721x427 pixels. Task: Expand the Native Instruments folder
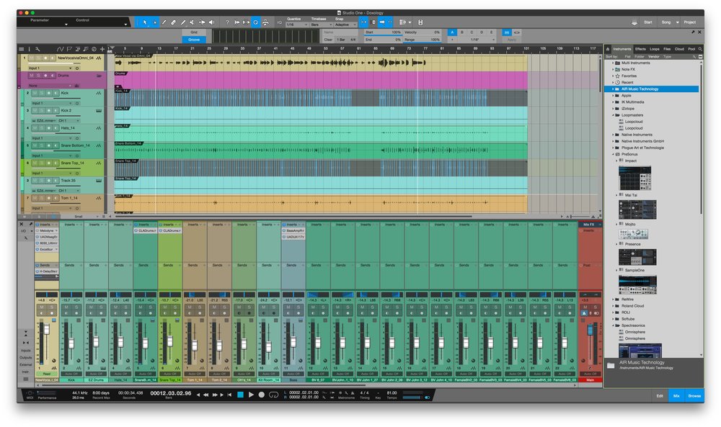614,135
